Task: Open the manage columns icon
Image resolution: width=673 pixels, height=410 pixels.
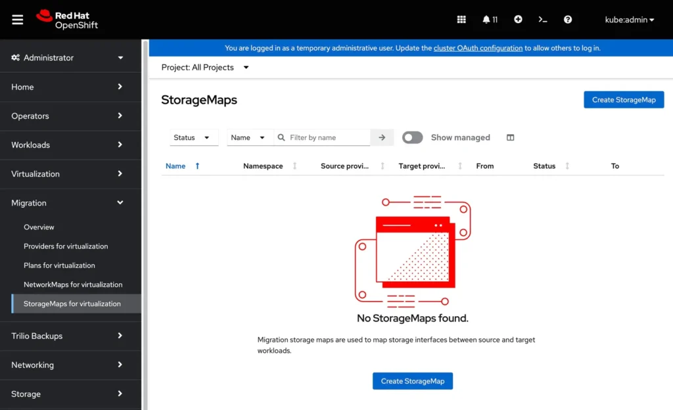Action: [x=510, y=137]
